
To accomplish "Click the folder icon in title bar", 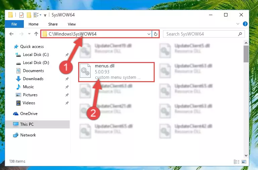I will [x=10, y=15].
